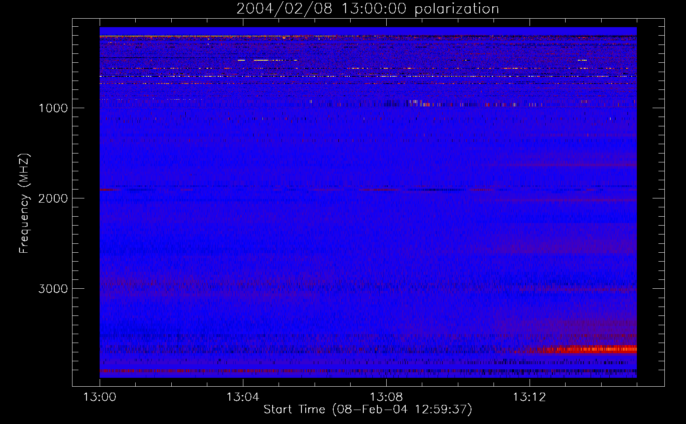The height and width of the screenshot is (424, 686).
Task: Select the 3000 frequency axis label
Action: (53, 289)
